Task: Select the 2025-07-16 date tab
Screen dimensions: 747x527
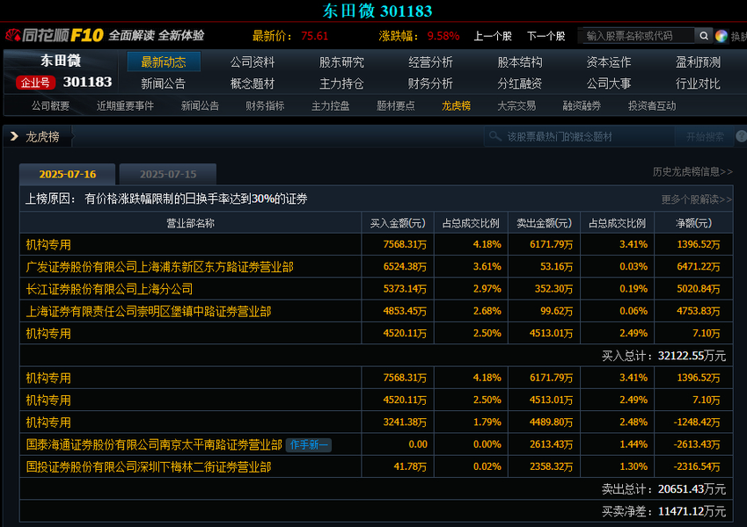Action: tap(67, 174)
